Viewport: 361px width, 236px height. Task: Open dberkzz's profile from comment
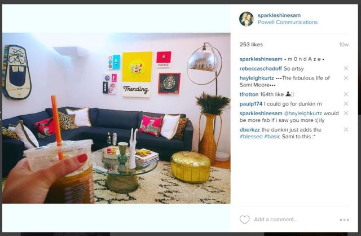(x=250, y=130)
